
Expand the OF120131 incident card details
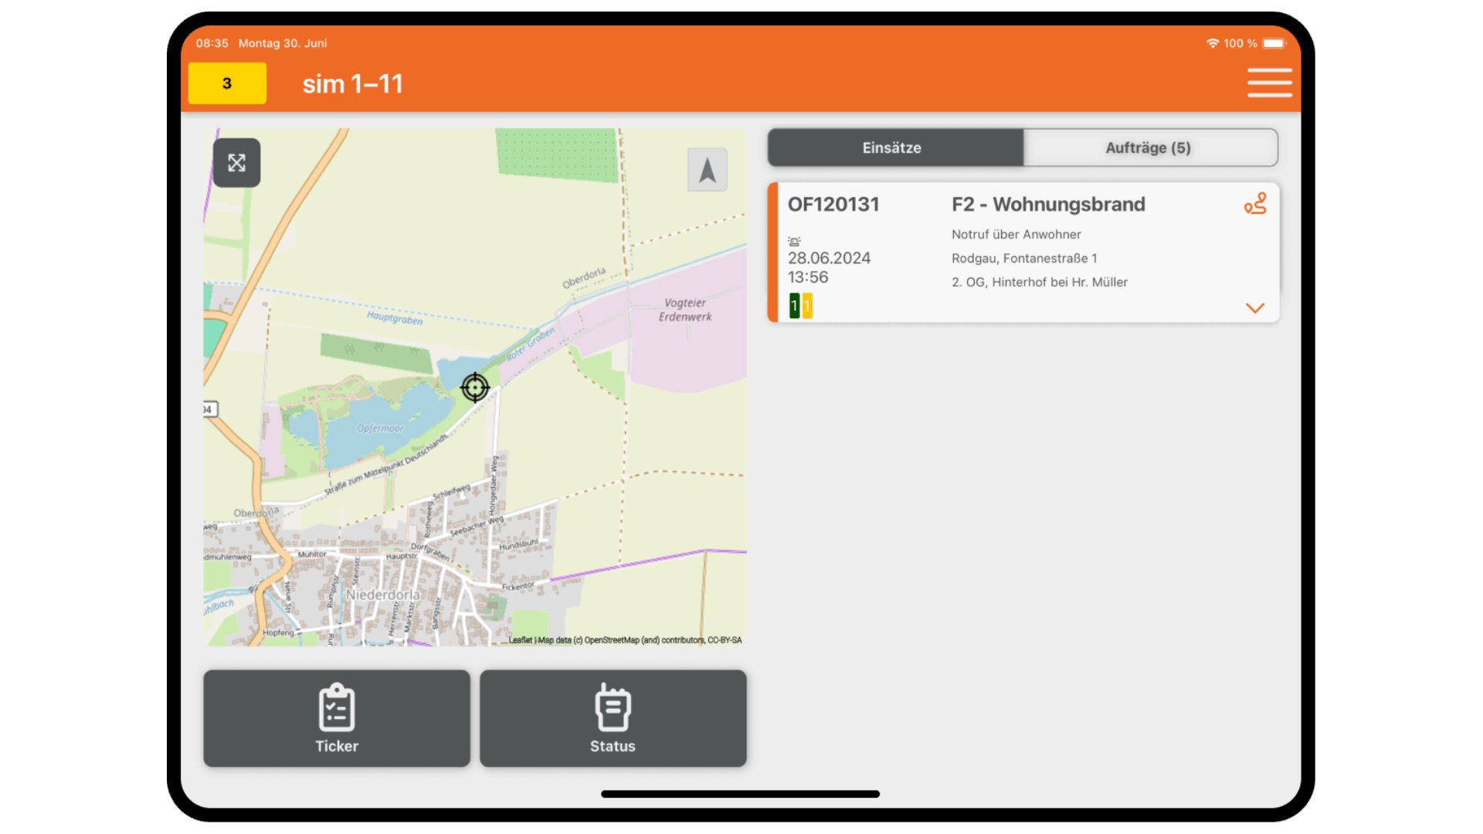tap(1255, 307)
